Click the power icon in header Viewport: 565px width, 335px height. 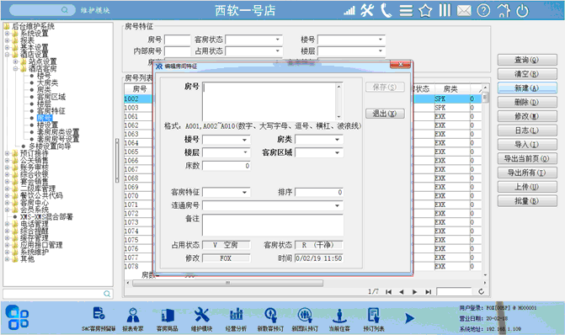point(522,11)
